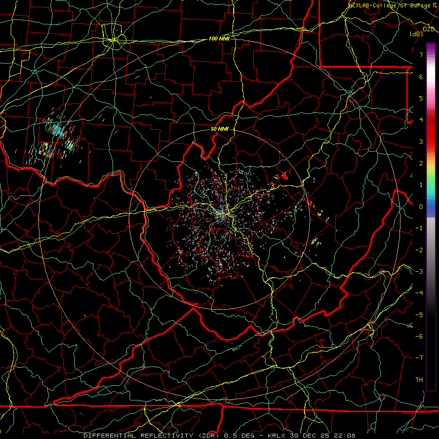439x439 pixels.
Task: Click the '4' value on color scale
Action: (421, 120)
